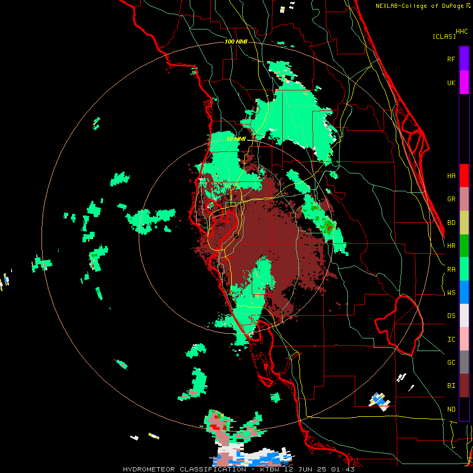Click the dark green HR legend swatch
This screenshot has height=473, width=473.
[464, 246]
